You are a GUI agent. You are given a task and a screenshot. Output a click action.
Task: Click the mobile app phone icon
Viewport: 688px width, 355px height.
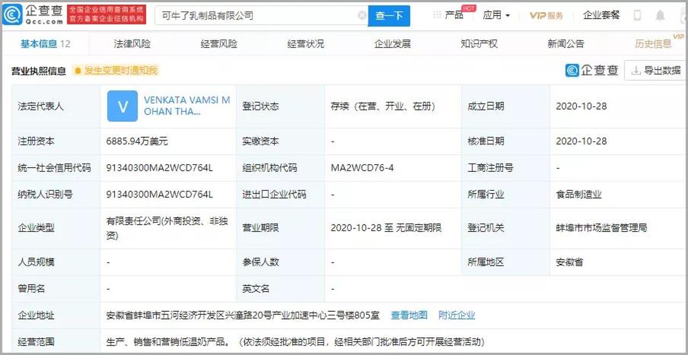pos(637,15)
